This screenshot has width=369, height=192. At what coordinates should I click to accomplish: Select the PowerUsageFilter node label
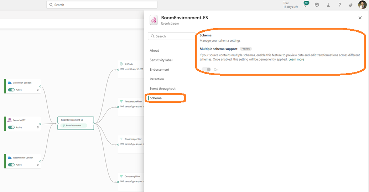pos(133,139)
